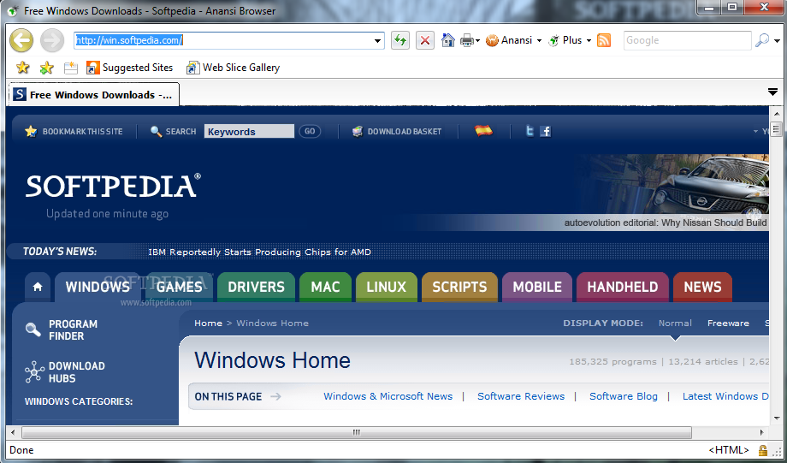The width and height of the screenshot is (787, 463).
Task: Open the tab list arrow at the right of the tab bar
Action: pyautogui.click(x=773, y=92)
